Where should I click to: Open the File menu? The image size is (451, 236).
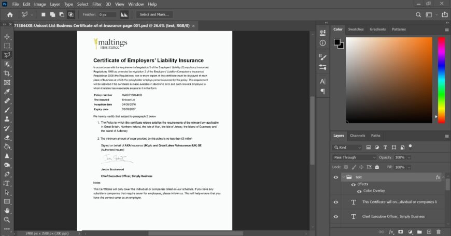point(16,4)
